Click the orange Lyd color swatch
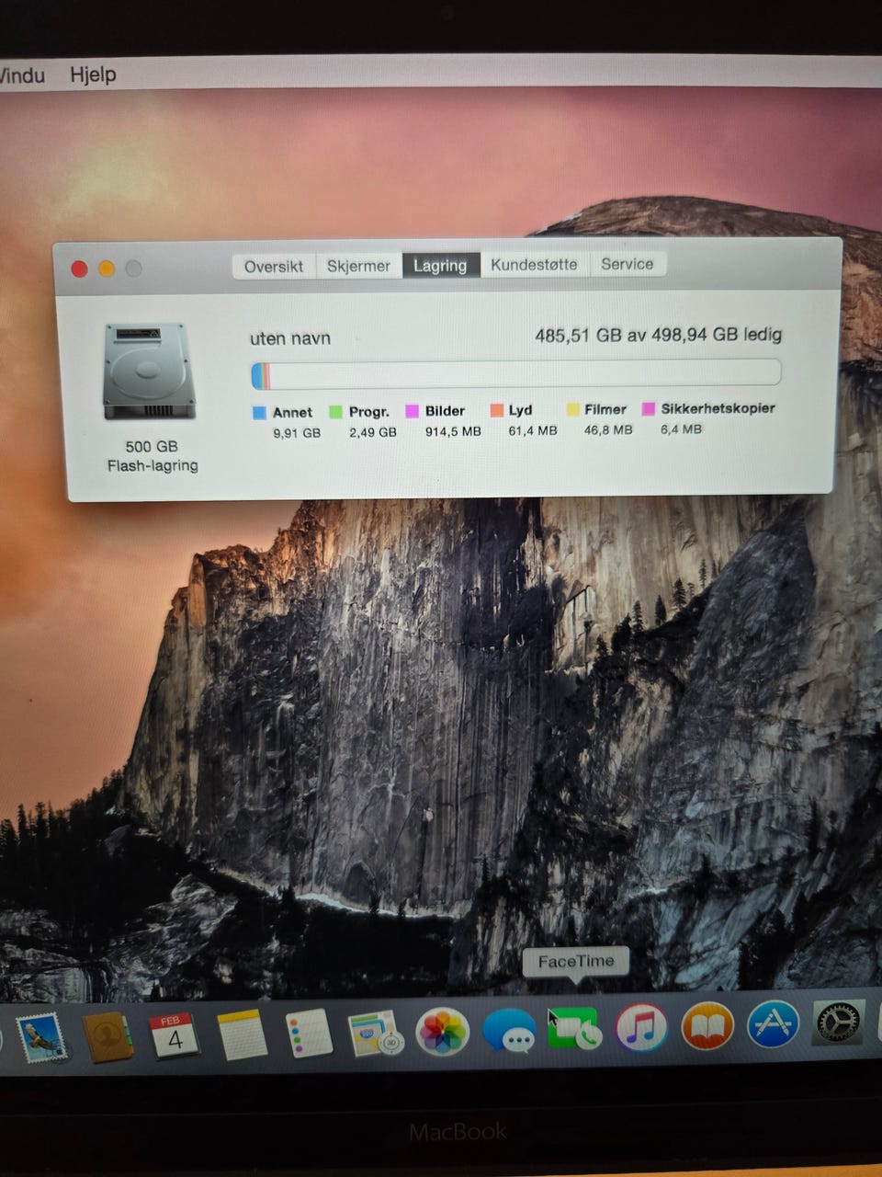The width and height of the screenshot is (882, 1177). click(x=496, y=410)
